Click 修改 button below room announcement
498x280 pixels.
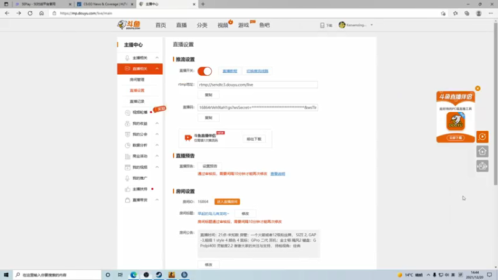point(209,264)
